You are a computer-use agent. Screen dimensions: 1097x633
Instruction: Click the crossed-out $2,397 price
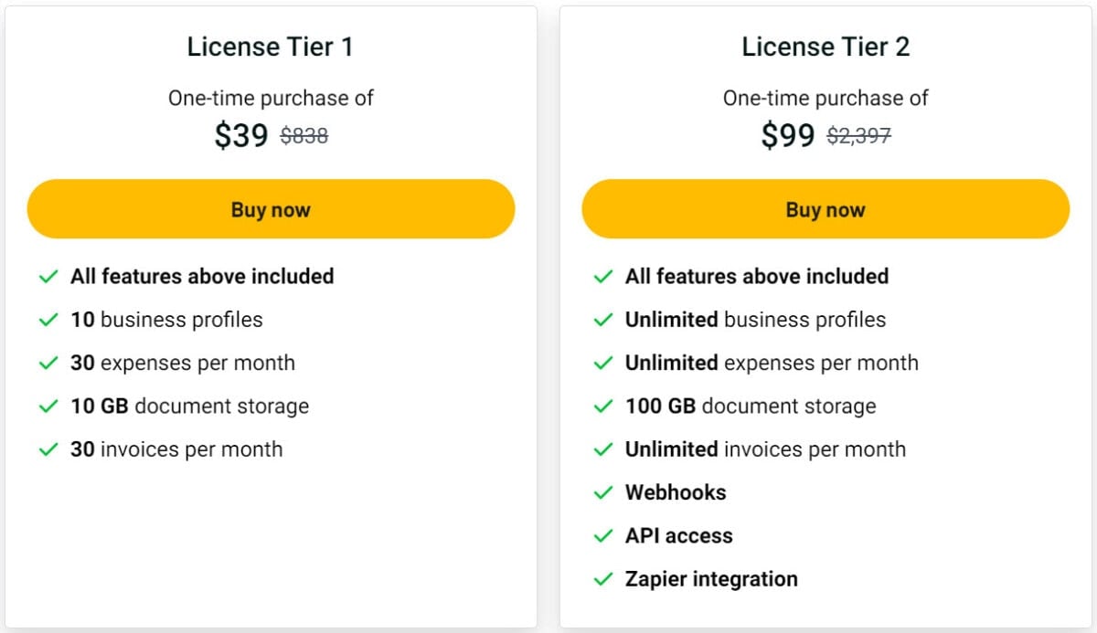[860, 135]
